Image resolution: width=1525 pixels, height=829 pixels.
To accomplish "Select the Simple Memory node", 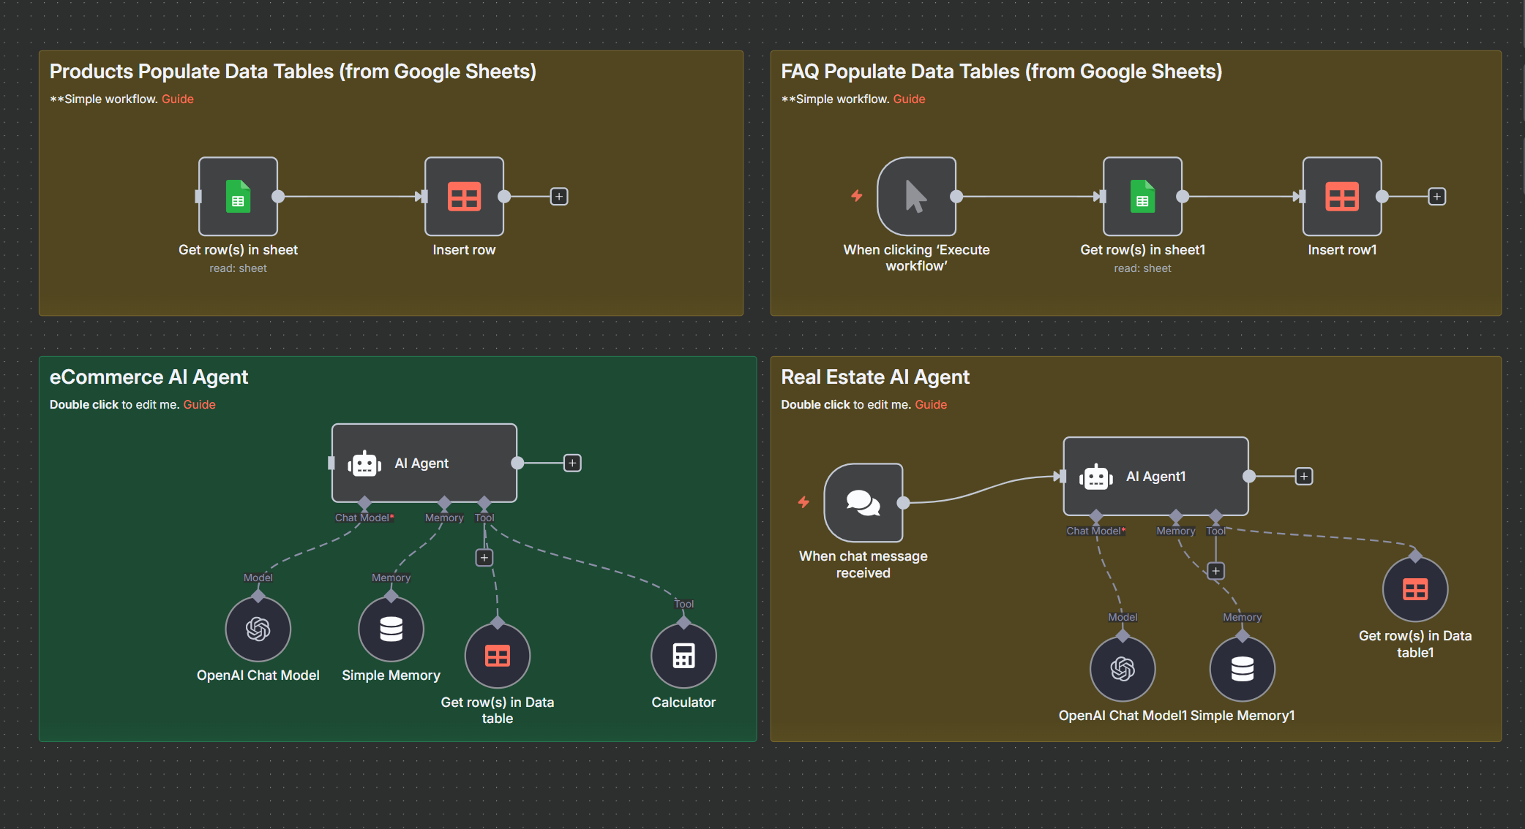I will (x=391, y=629).
